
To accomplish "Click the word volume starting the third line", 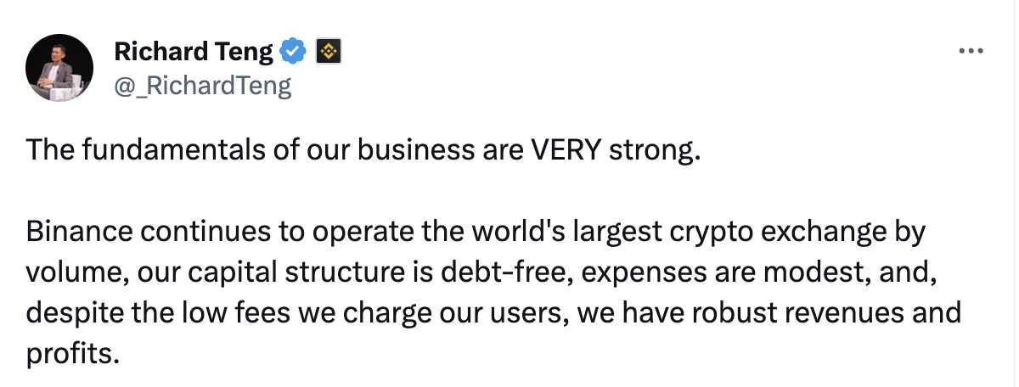I will pyautogui.click(x=72, y=273).
